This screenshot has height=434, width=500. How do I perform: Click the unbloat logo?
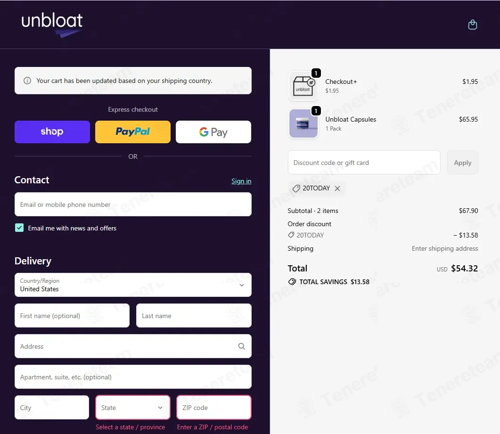point(52,25)
